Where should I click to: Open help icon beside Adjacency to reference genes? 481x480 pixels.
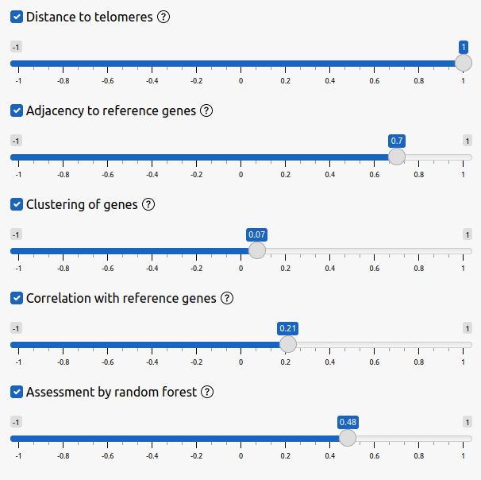pos(206,110)
